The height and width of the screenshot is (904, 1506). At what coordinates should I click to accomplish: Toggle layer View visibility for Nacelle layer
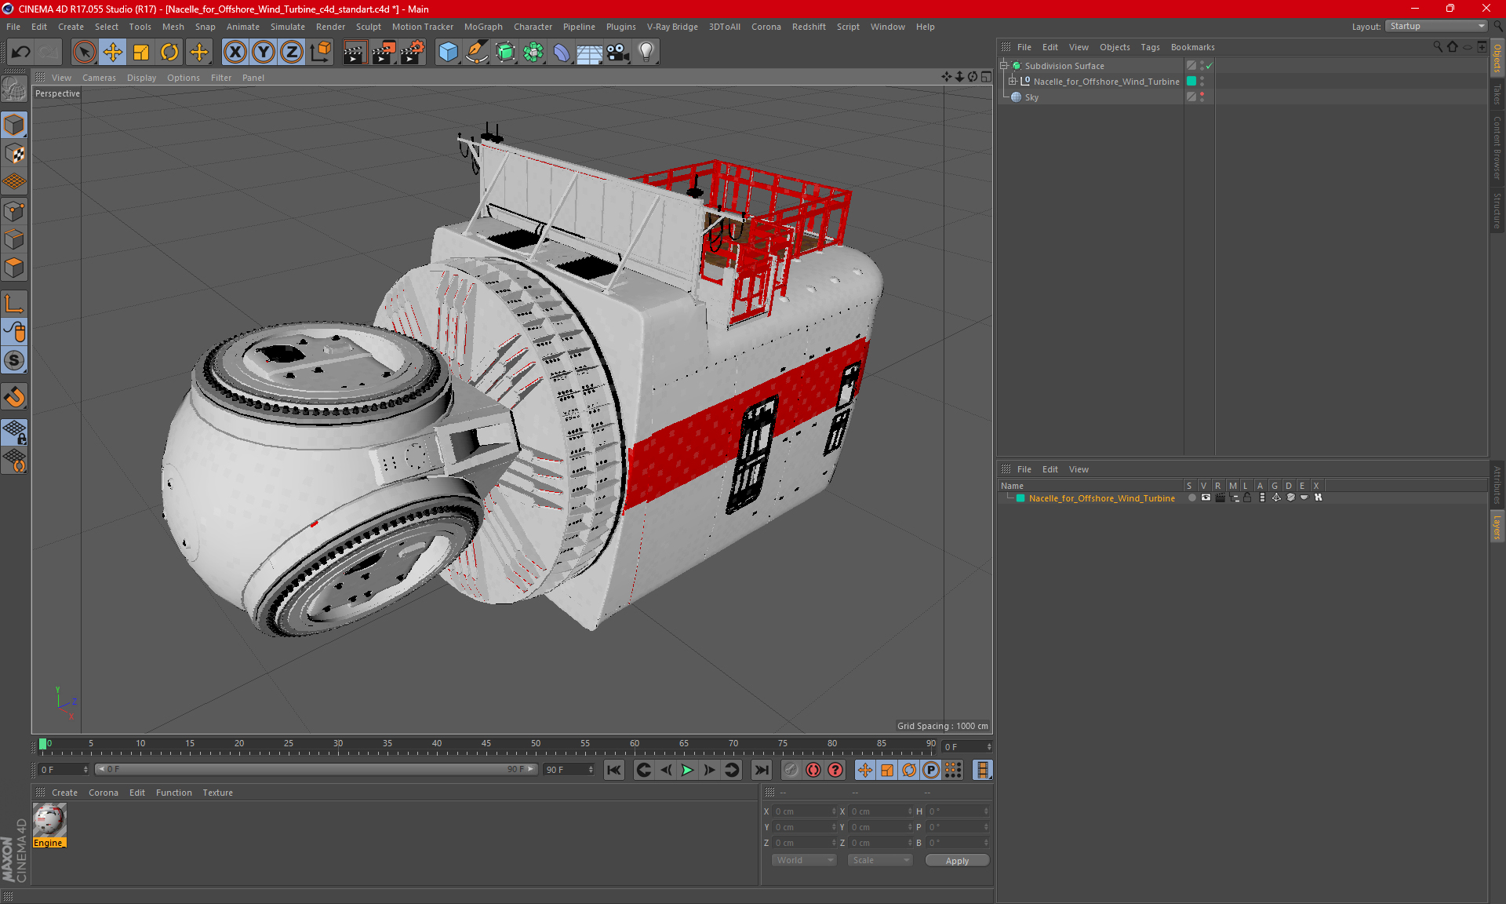pos(1206,498)
